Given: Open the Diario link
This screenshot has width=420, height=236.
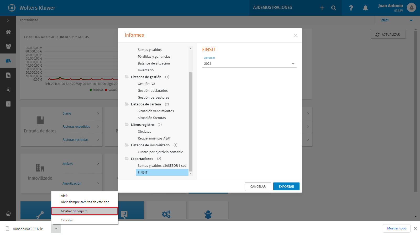Looking at the screenshot, I should click(67, 114).
